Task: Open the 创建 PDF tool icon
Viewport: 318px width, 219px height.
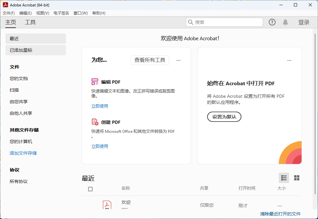Action: tap(95, 122)
